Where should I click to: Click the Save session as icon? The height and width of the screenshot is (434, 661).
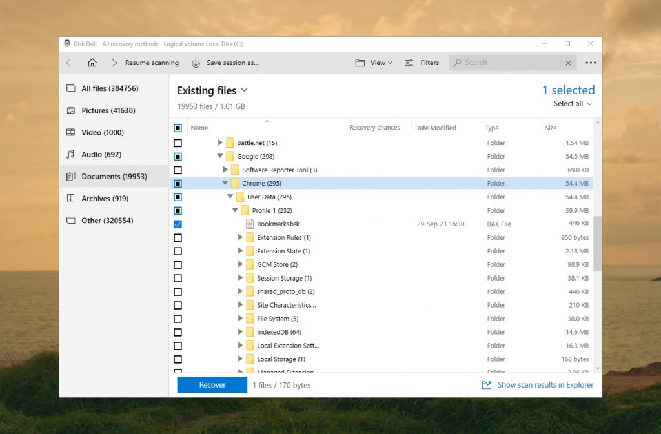pyautogui.click(x=197, y=63)
